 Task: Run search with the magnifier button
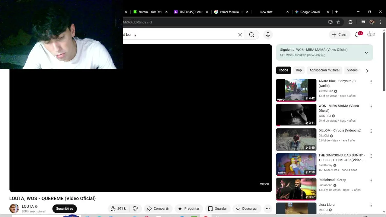pos(252,35)
